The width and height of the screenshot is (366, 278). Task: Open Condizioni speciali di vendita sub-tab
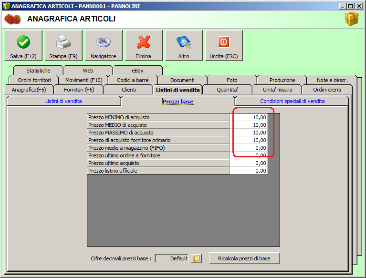292,101
